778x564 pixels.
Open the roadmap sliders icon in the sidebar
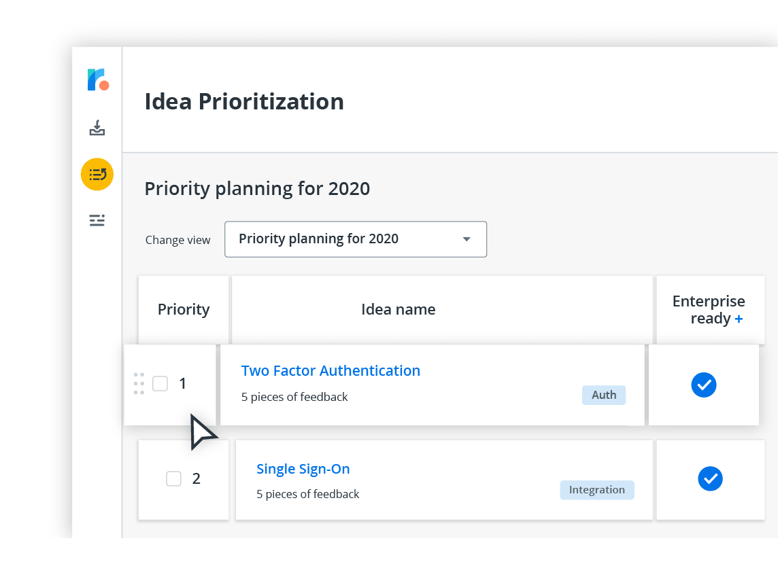coord(97,220)
